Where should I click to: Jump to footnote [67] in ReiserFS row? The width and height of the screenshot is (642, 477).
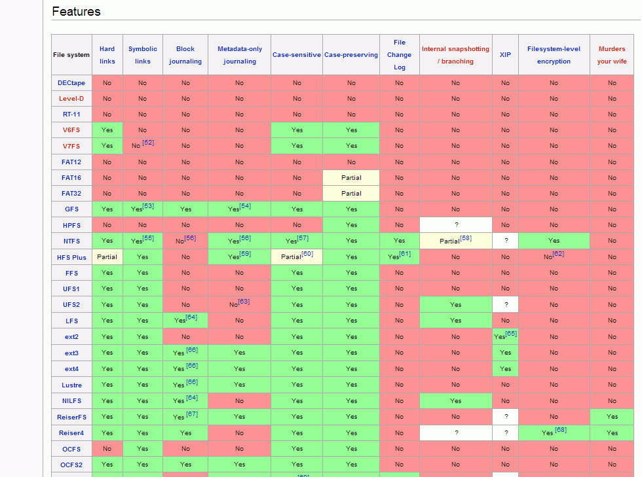192,414
